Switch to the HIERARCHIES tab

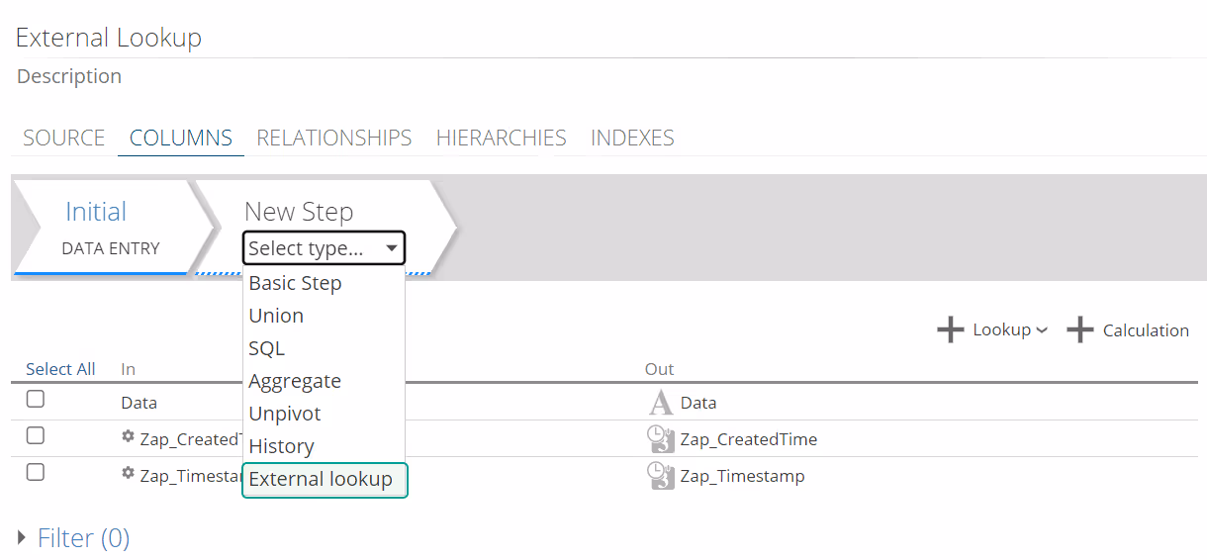502,138
